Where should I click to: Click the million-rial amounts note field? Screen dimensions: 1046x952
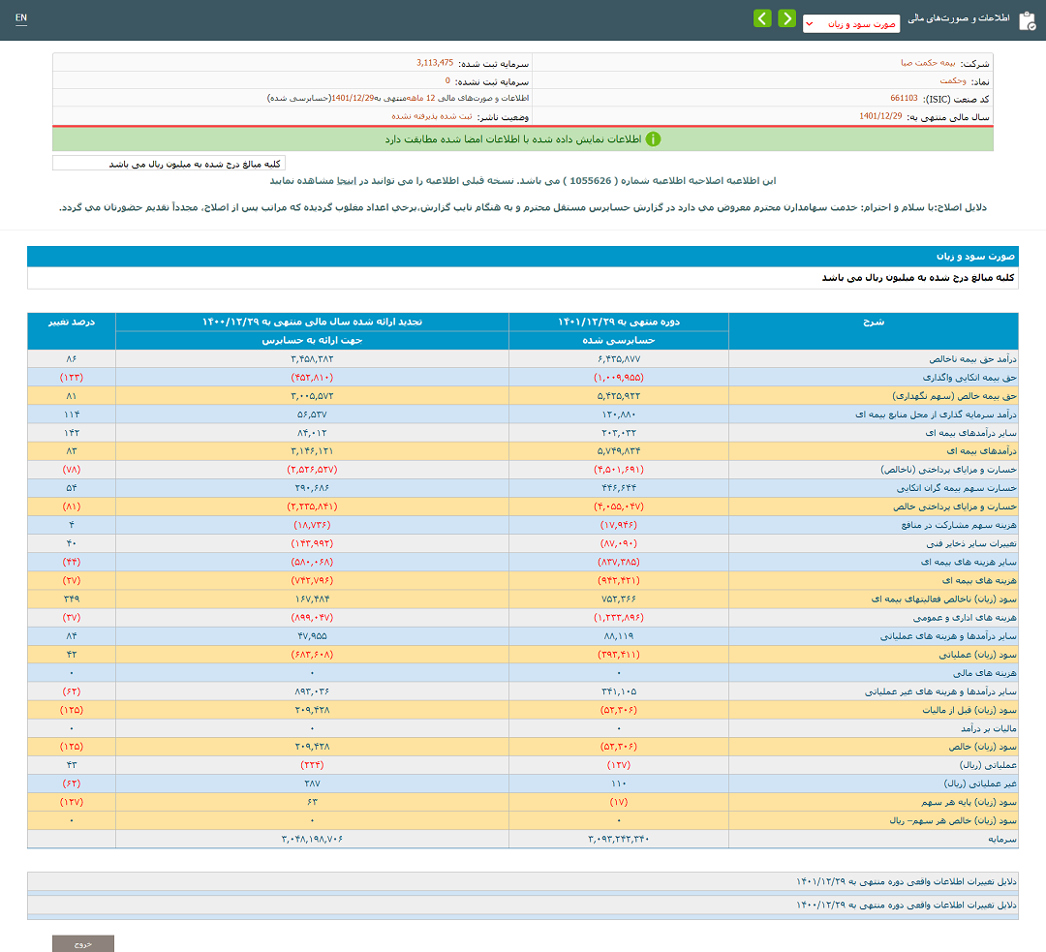click(169, 164)
